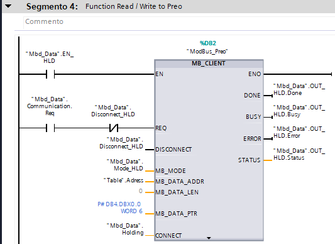Collapse Segmento 4 with the triangle arrow

(8, 6)
